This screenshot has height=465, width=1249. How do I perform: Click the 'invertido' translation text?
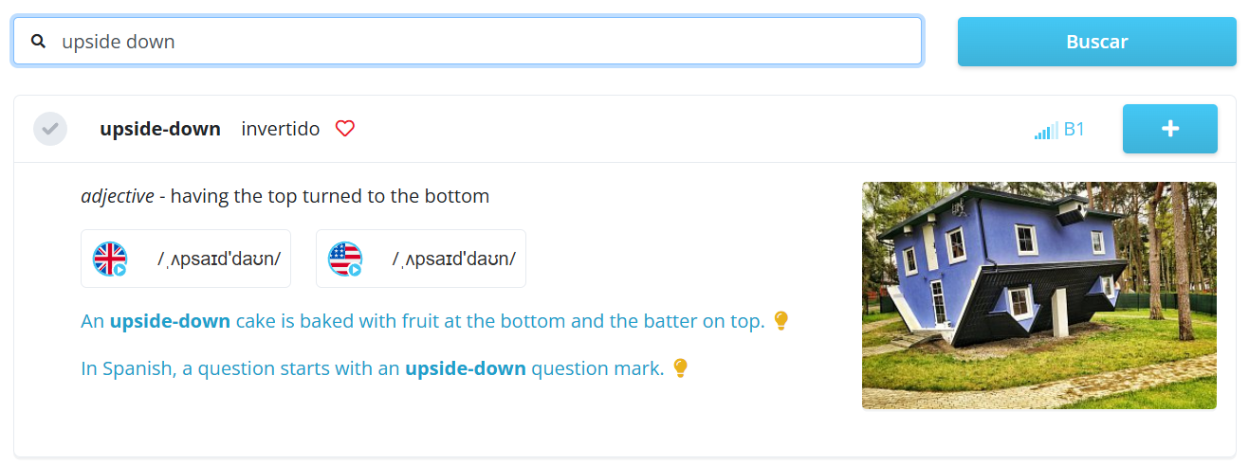281,129
